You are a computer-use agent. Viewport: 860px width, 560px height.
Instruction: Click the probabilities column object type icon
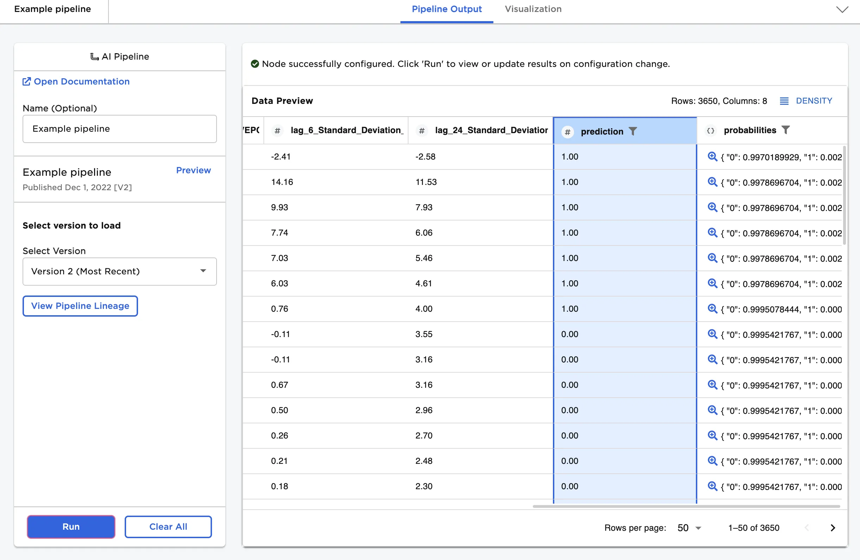[x=710, y=130]
